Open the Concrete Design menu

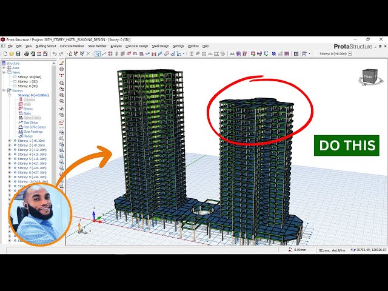point(137,46)
